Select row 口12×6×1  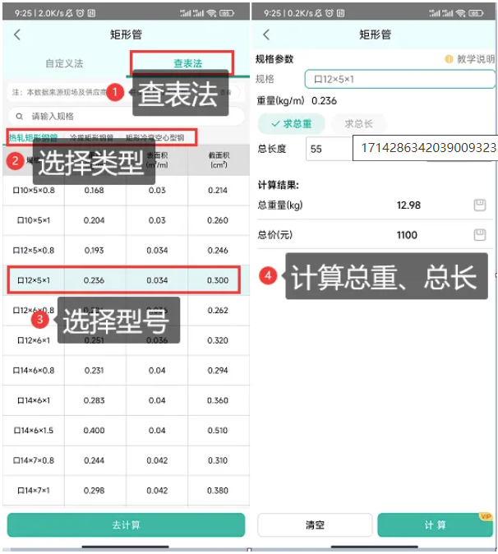tap(126, 340)
